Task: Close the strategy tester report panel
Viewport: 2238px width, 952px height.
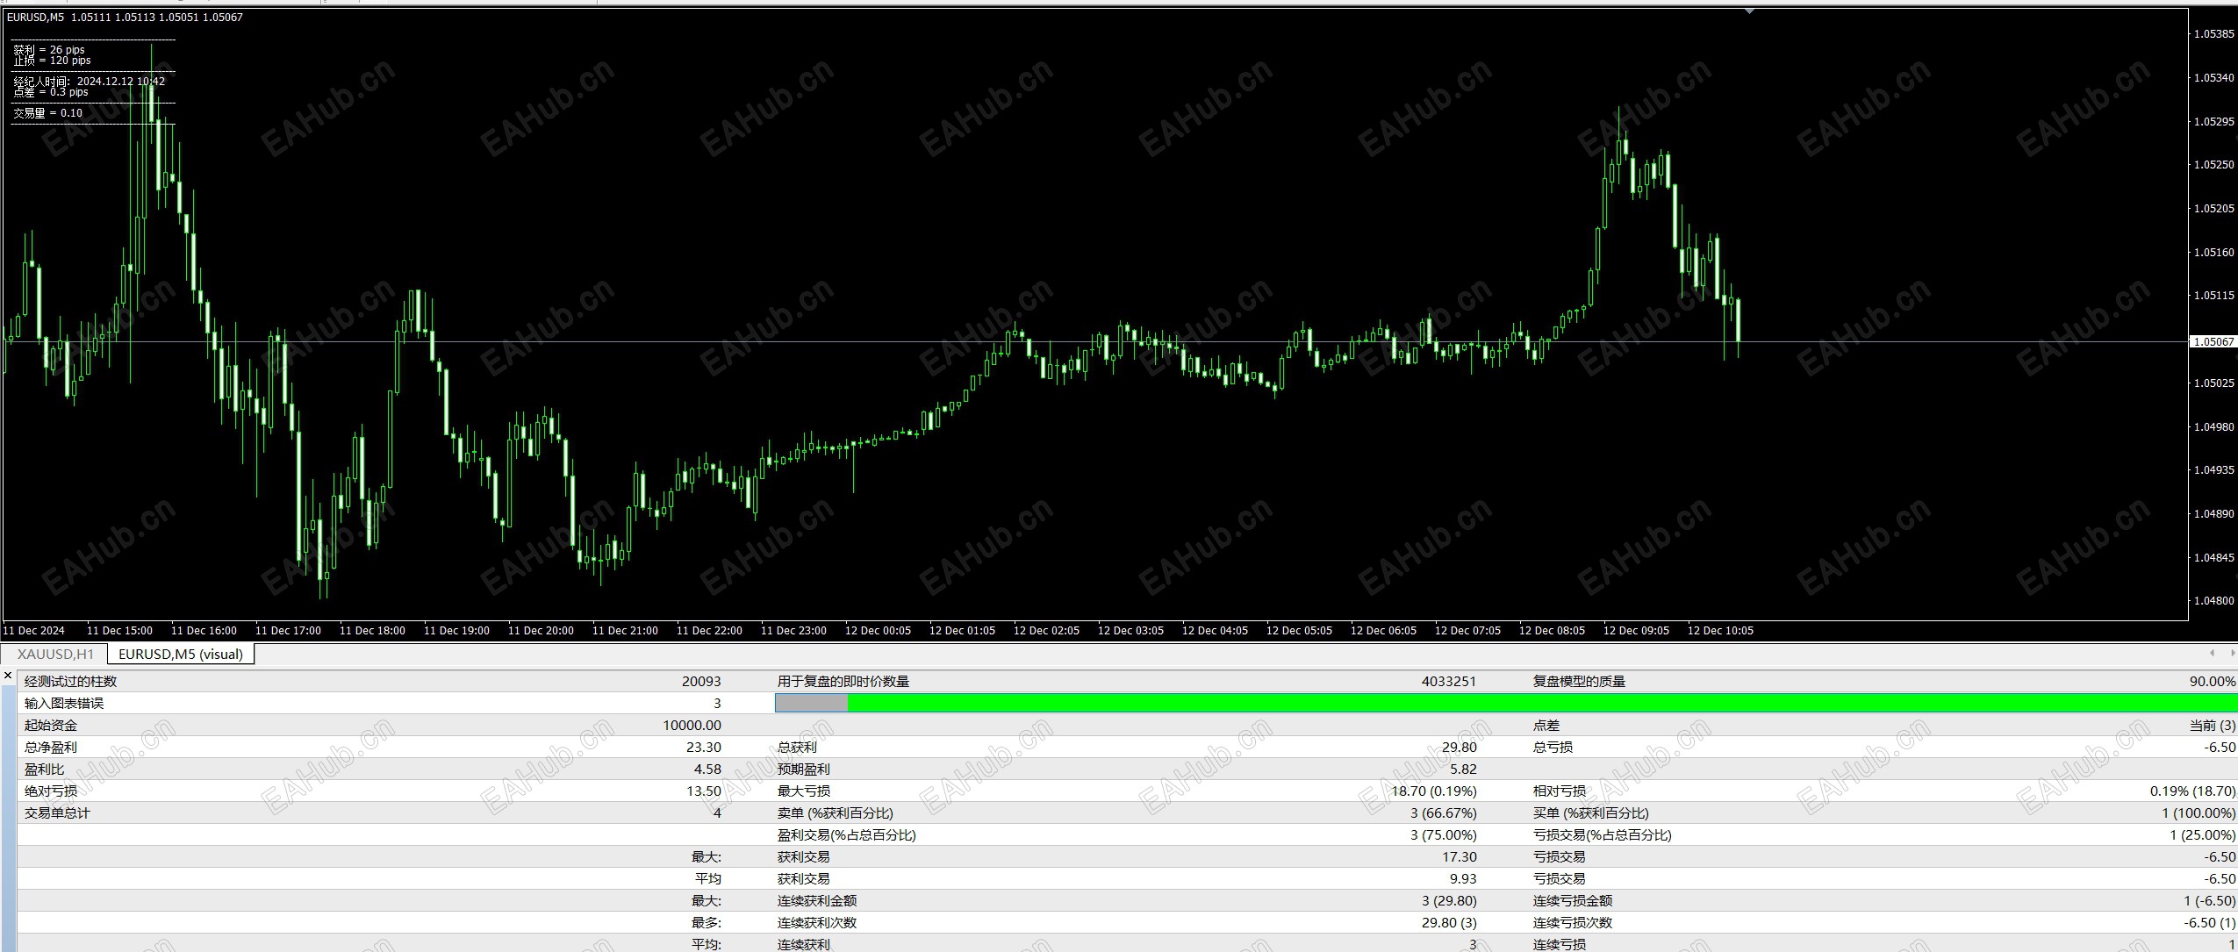Action: click(8, 676)
